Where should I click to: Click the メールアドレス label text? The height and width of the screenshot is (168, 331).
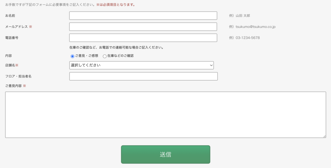16,27
